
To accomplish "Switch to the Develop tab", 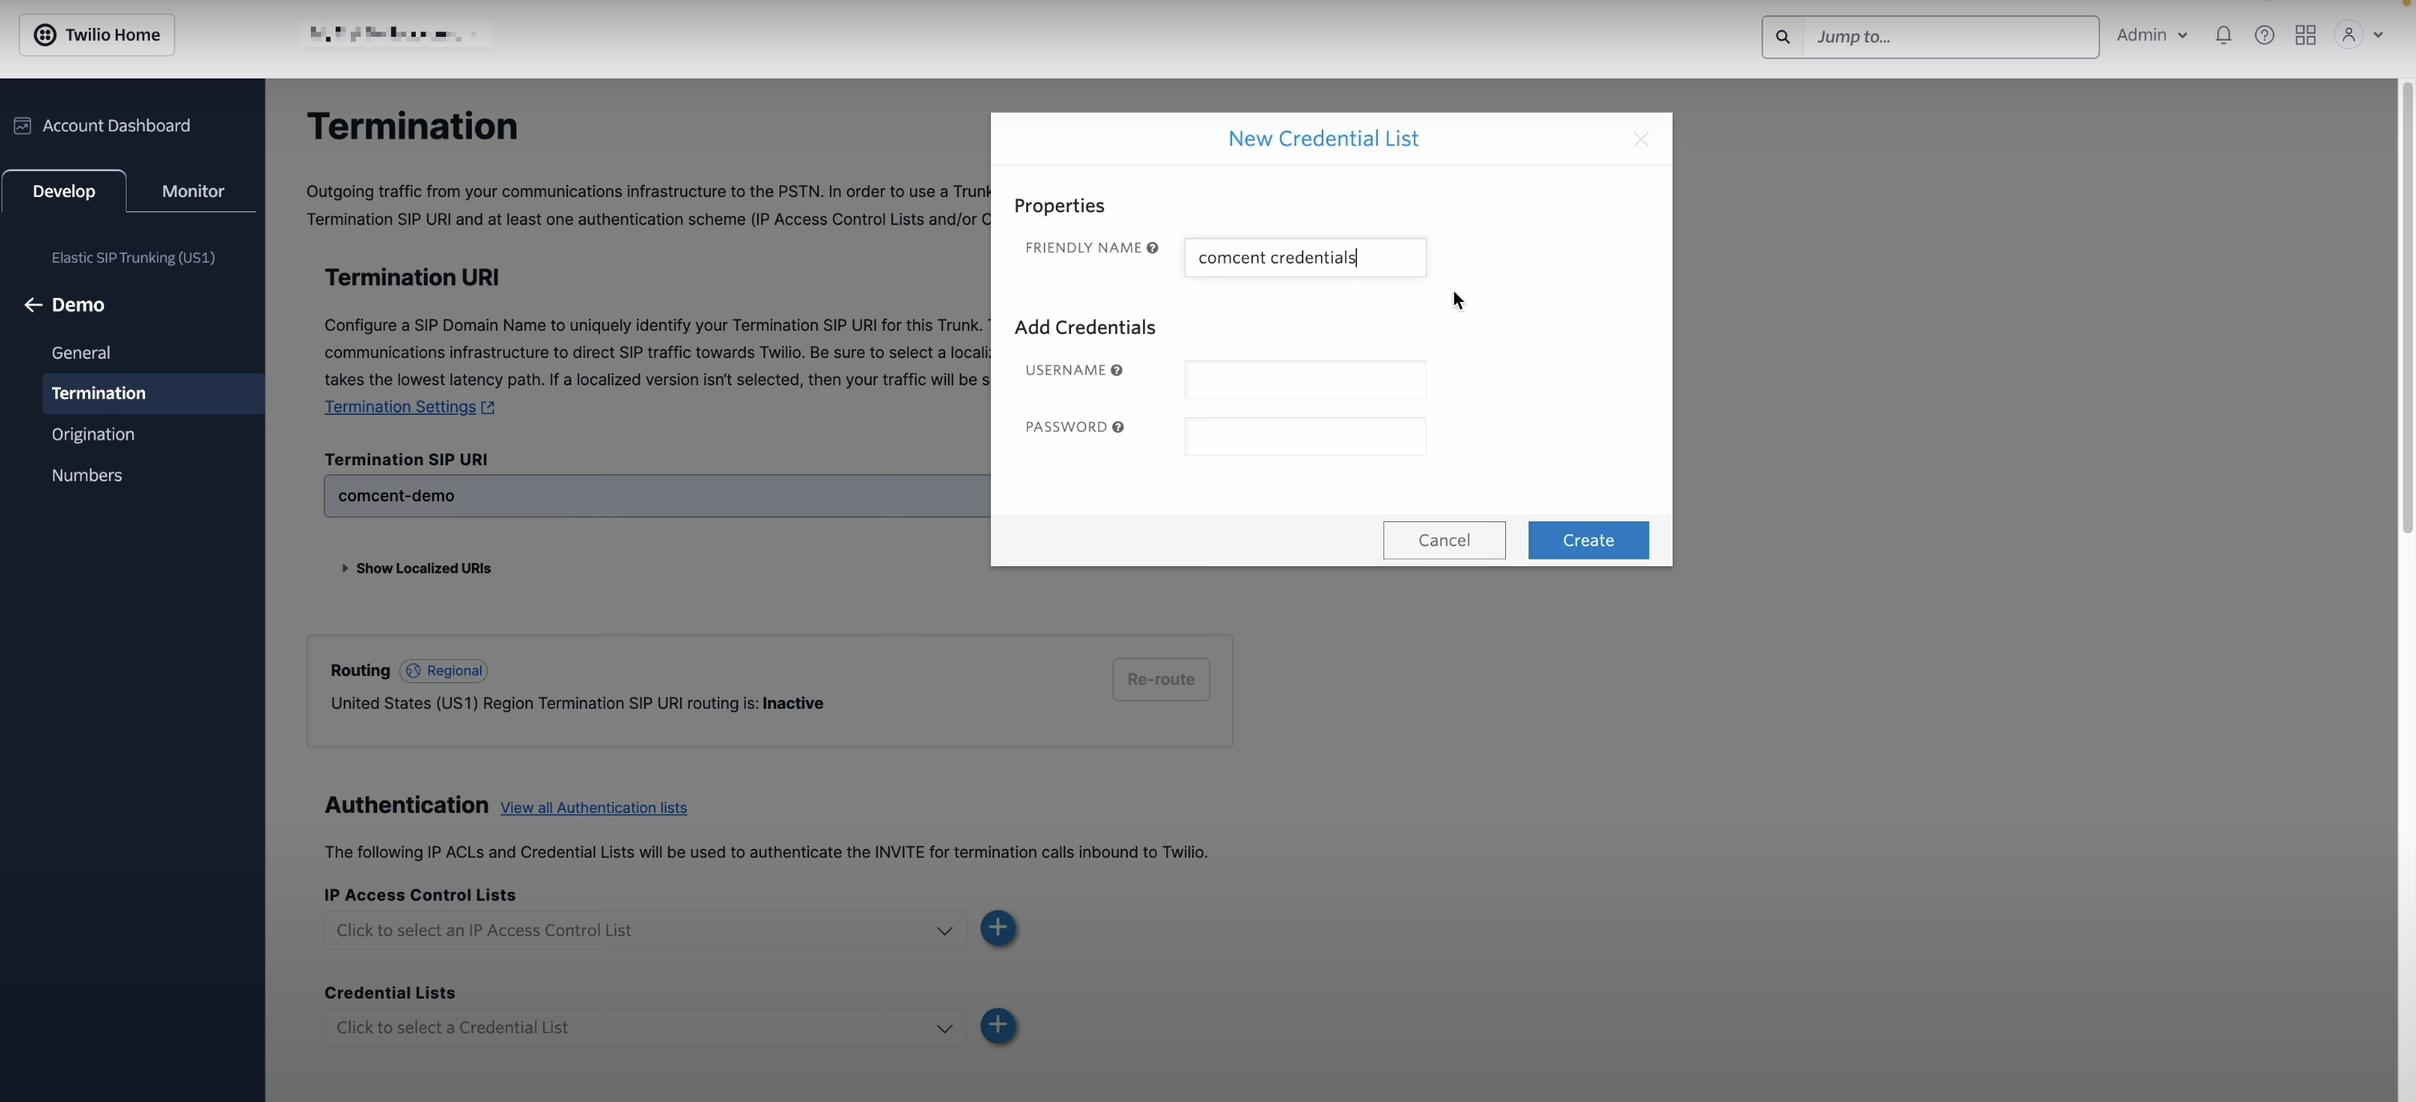I will [64, 191].
